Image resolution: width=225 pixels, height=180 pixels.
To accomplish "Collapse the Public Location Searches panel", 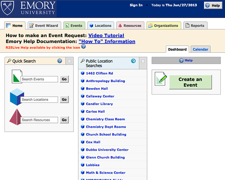I will click(x=143, y=61).
